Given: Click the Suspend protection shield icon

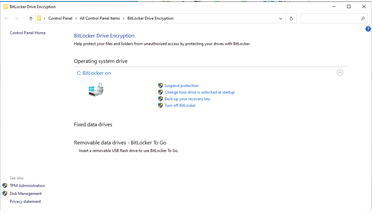Looking at the screenshot, I should (x=160, y=86).
